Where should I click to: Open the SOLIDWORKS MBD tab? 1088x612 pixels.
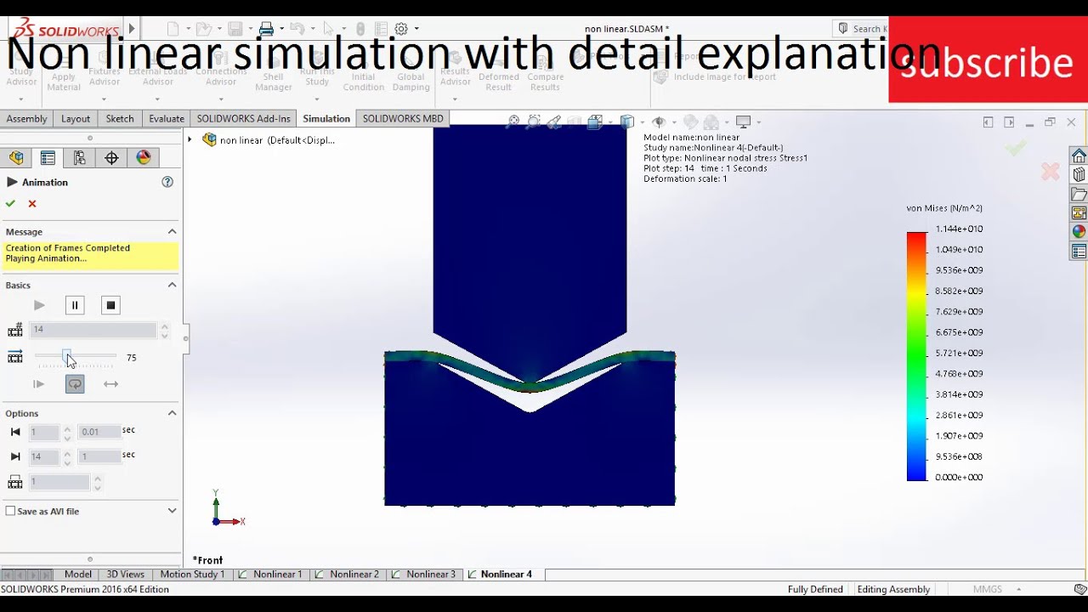pyautogui.click(x=403, y=119)
